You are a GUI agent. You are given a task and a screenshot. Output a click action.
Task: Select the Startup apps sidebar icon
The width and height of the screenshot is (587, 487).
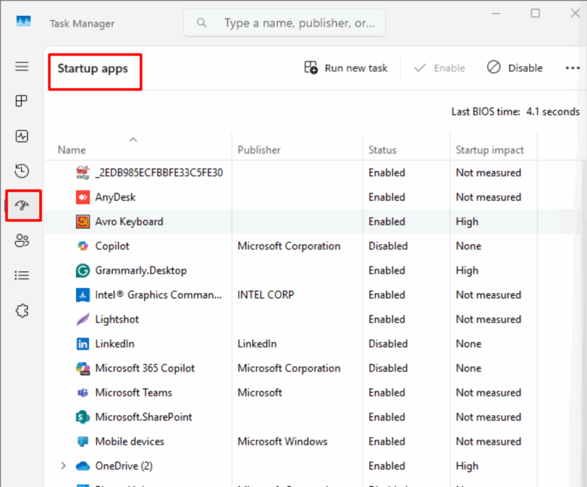point(22,205)
